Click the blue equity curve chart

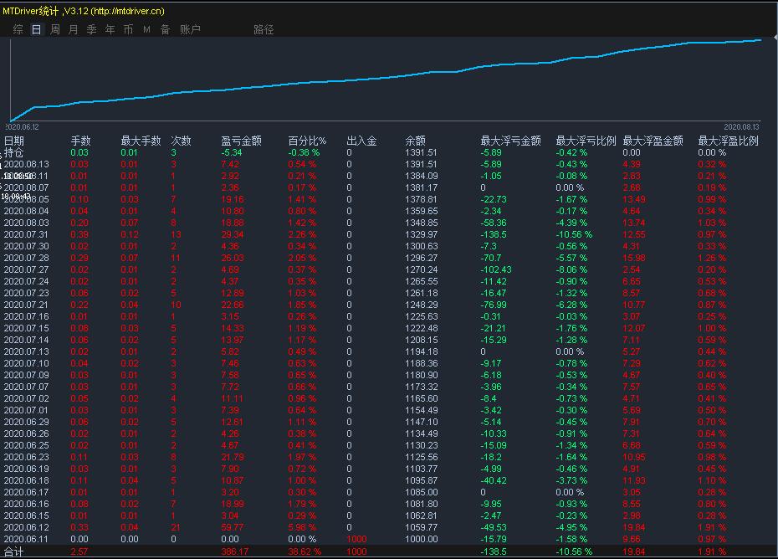pyautogui.click(x=386, y=79)
